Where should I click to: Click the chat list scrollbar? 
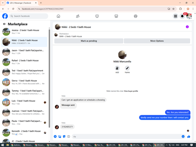(x=49, y=78)
